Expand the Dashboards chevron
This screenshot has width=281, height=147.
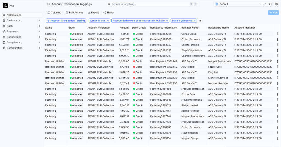40,20
